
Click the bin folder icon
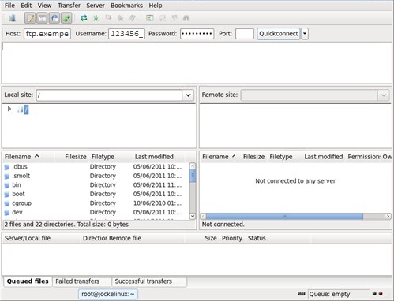click(x=7, y=185)
